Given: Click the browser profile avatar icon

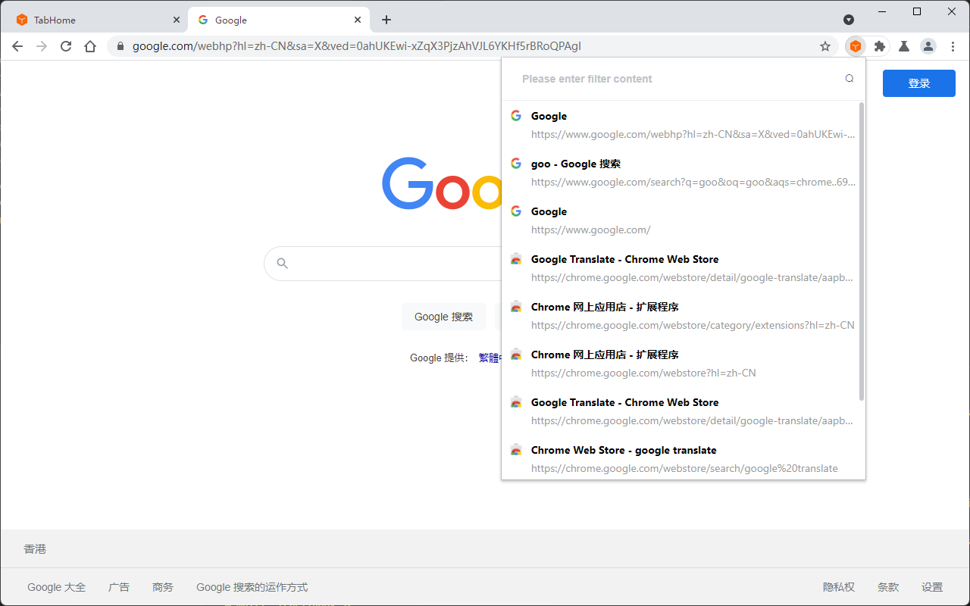Looking at the screenshot, I should click(x=928, y=46).
